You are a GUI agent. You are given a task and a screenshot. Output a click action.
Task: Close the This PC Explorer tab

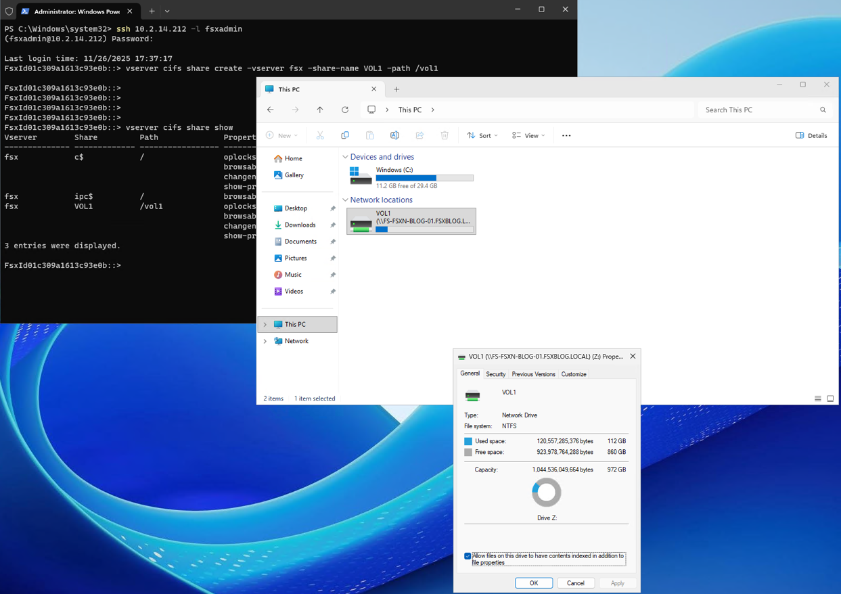click(373, 89)
